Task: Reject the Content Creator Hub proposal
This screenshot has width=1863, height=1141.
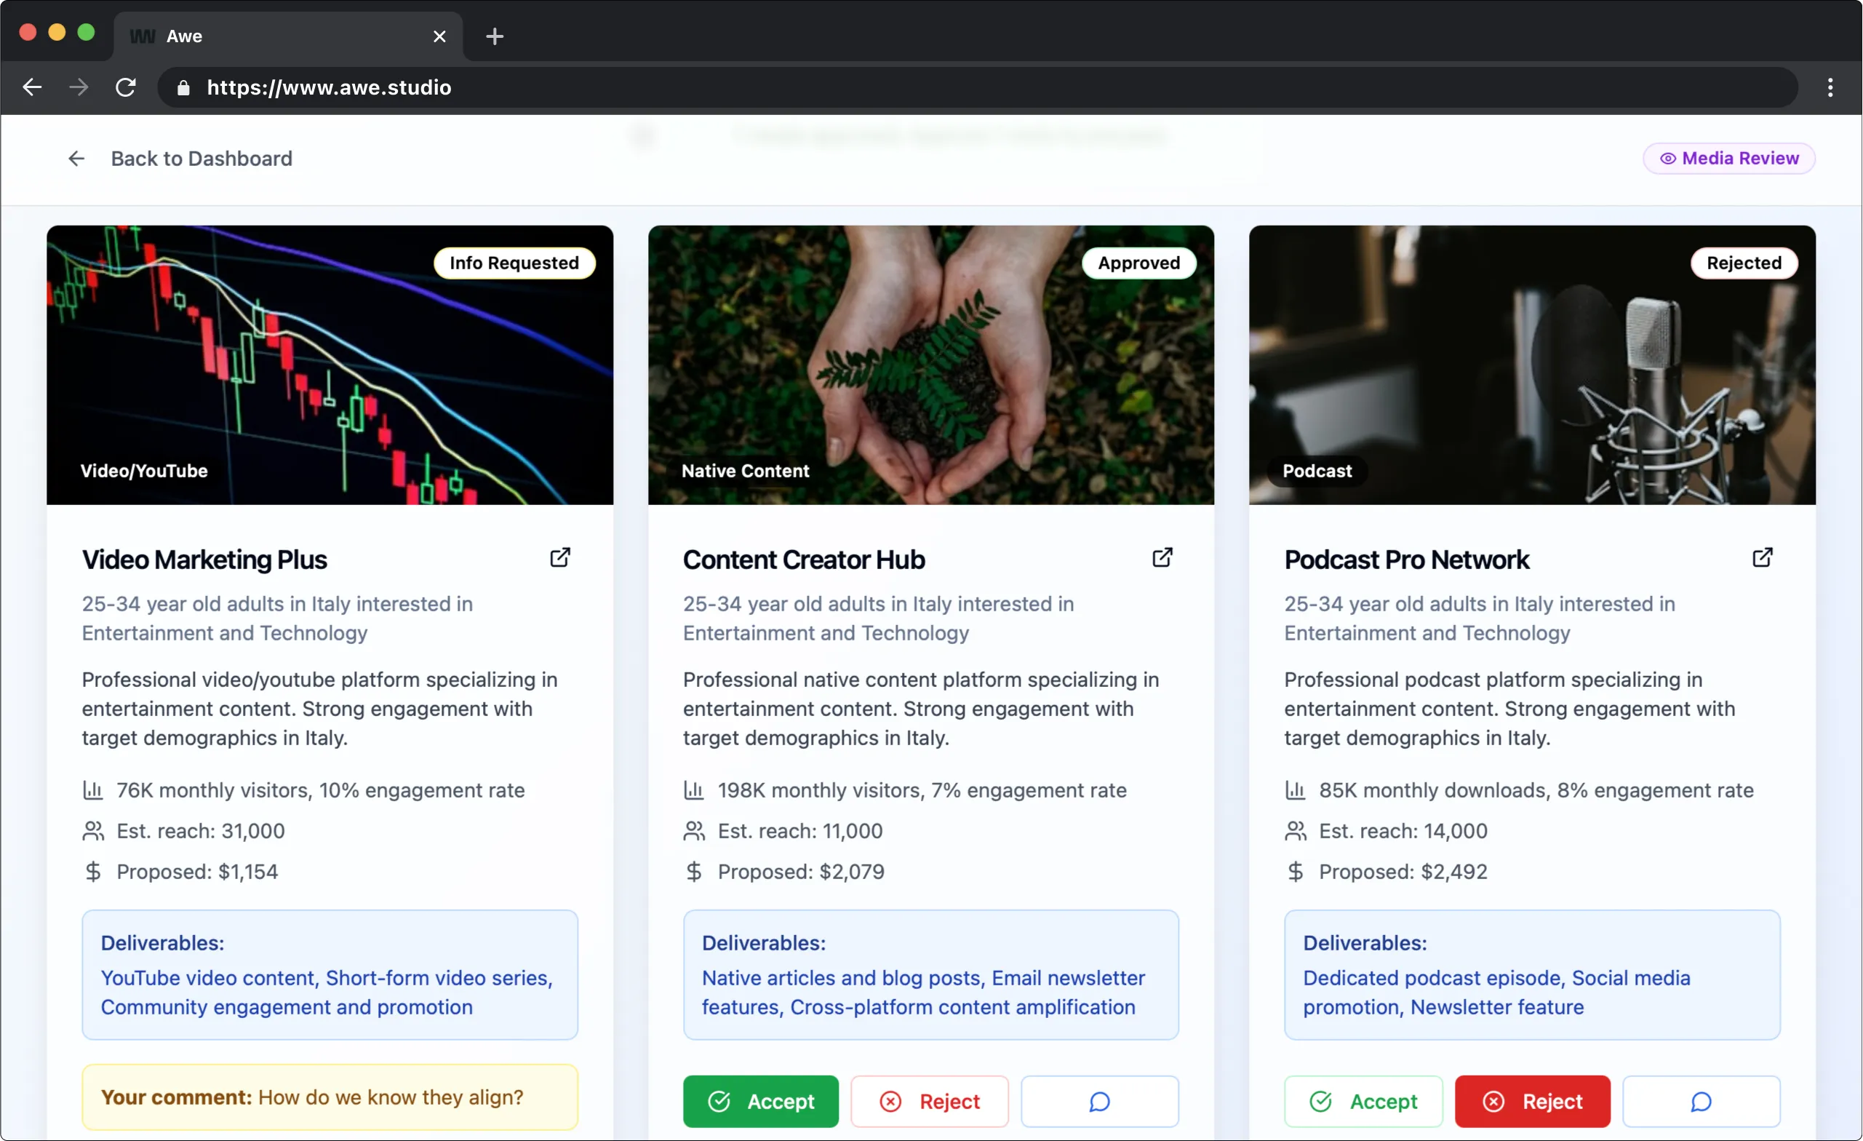Action: [929, 1101]
